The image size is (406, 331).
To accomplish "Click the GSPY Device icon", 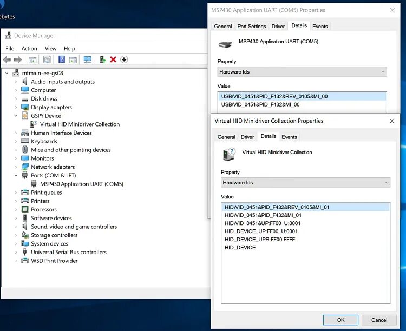I will [x=25, y=115].
